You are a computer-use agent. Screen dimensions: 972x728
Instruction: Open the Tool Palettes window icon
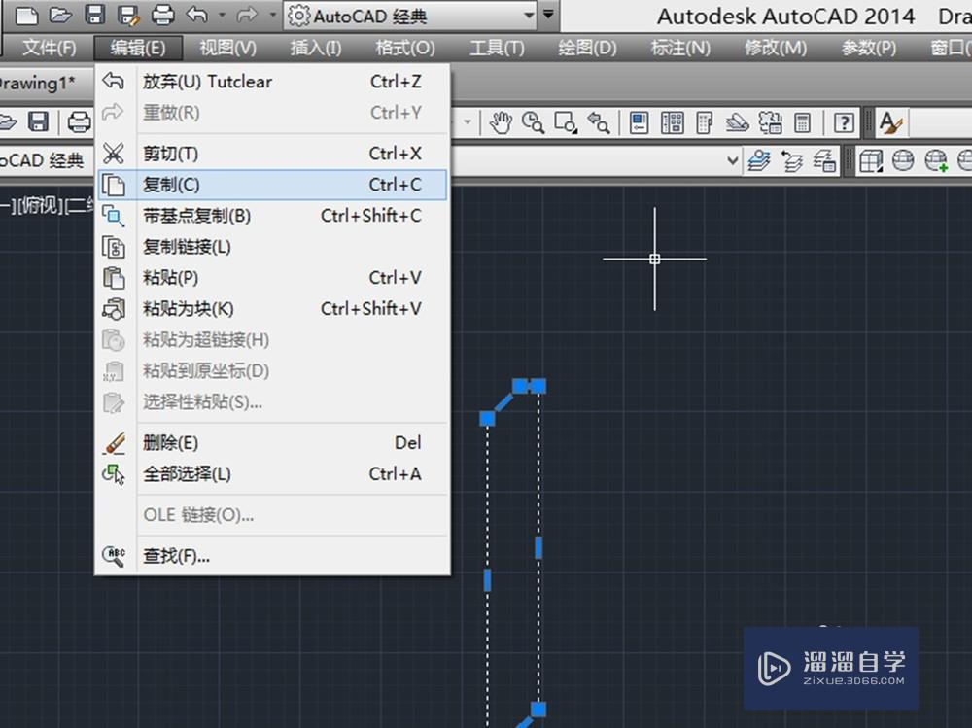(705, 122)
